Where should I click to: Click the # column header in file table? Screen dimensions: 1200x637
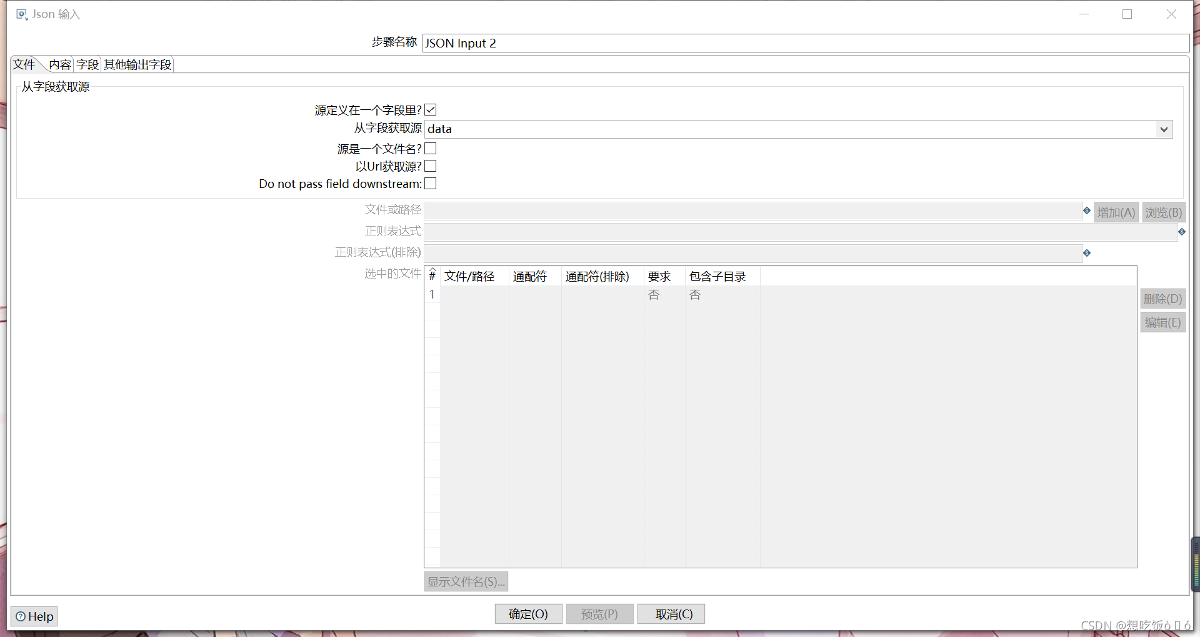(x=432, y=276)
